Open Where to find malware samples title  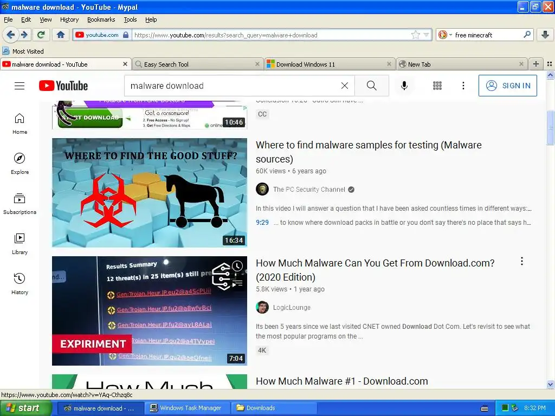(369, 152)
